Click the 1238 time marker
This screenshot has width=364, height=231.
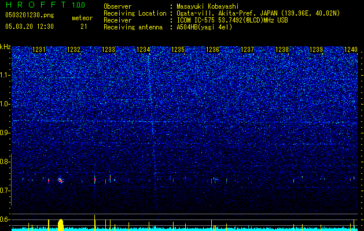(x=282, y=50)
